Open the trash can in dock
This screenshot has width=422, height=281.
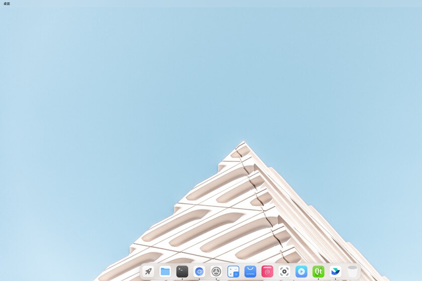(x=352, y=271)
